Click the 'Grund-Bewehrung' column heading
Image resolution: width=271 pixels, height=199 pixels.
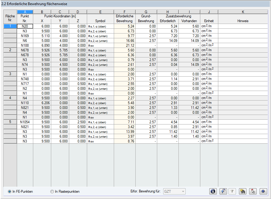tap(146, 19)
